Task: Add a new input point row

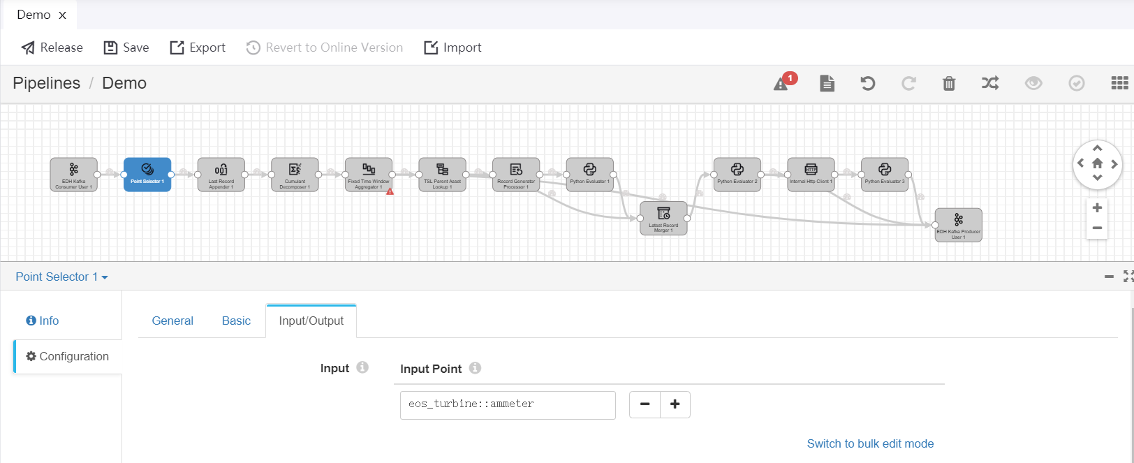Action: click(675, 404)
